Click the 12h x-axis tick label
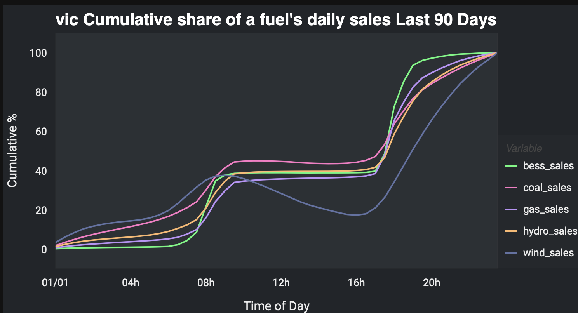This screenshot has width=578, height=313. click(x=281, y=282)
